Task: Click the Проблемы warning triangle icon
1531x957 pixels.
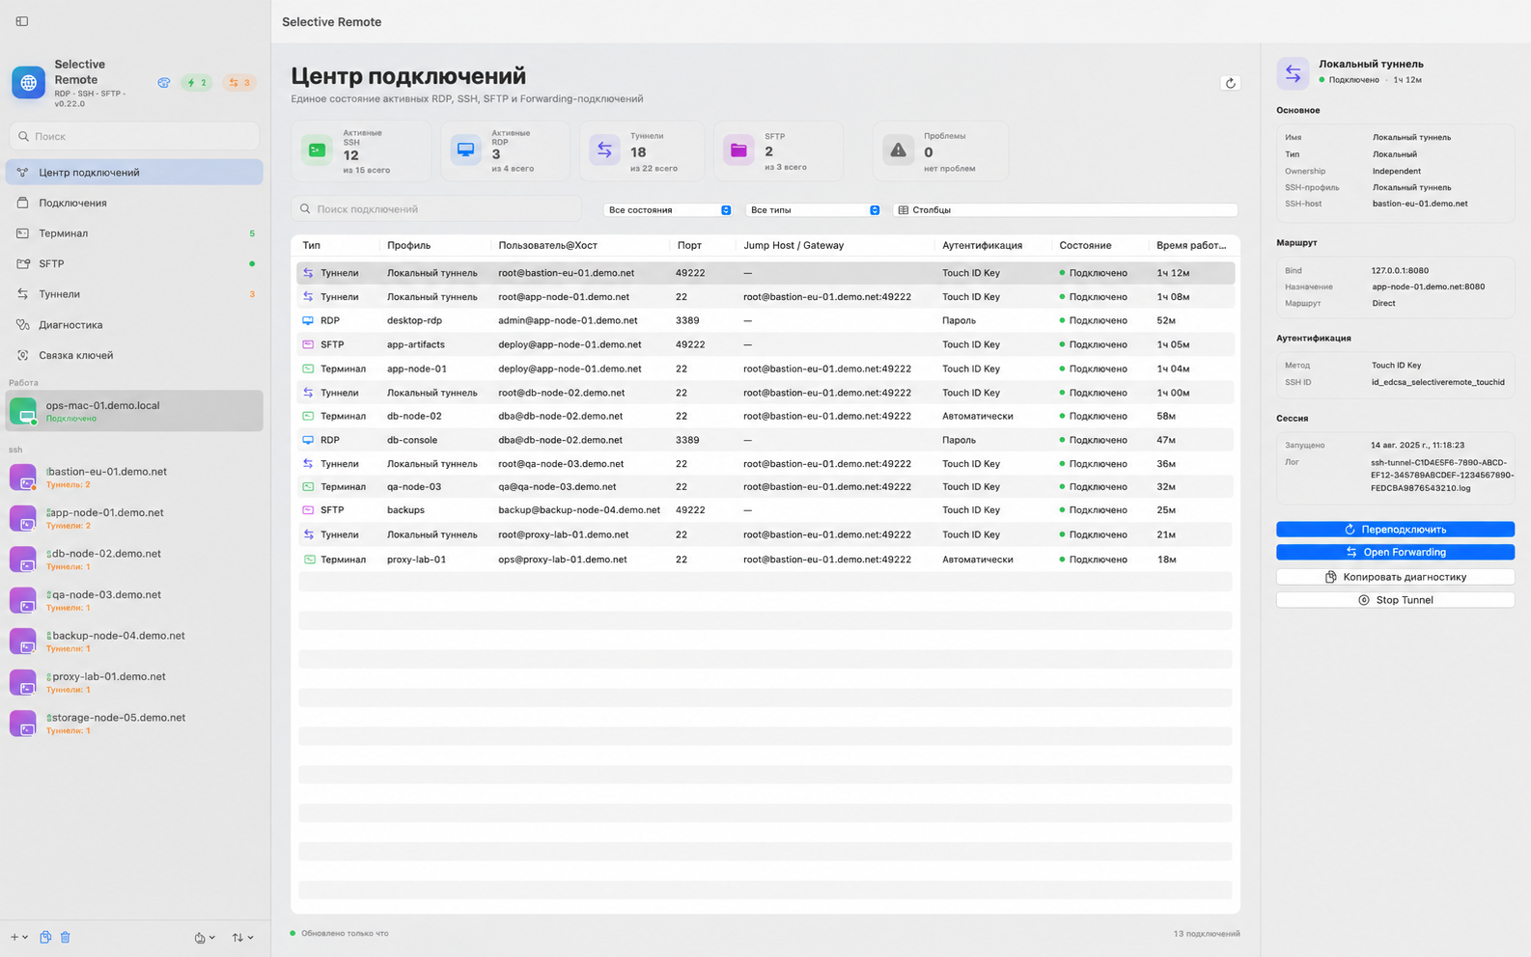Action: coord(898,150)
